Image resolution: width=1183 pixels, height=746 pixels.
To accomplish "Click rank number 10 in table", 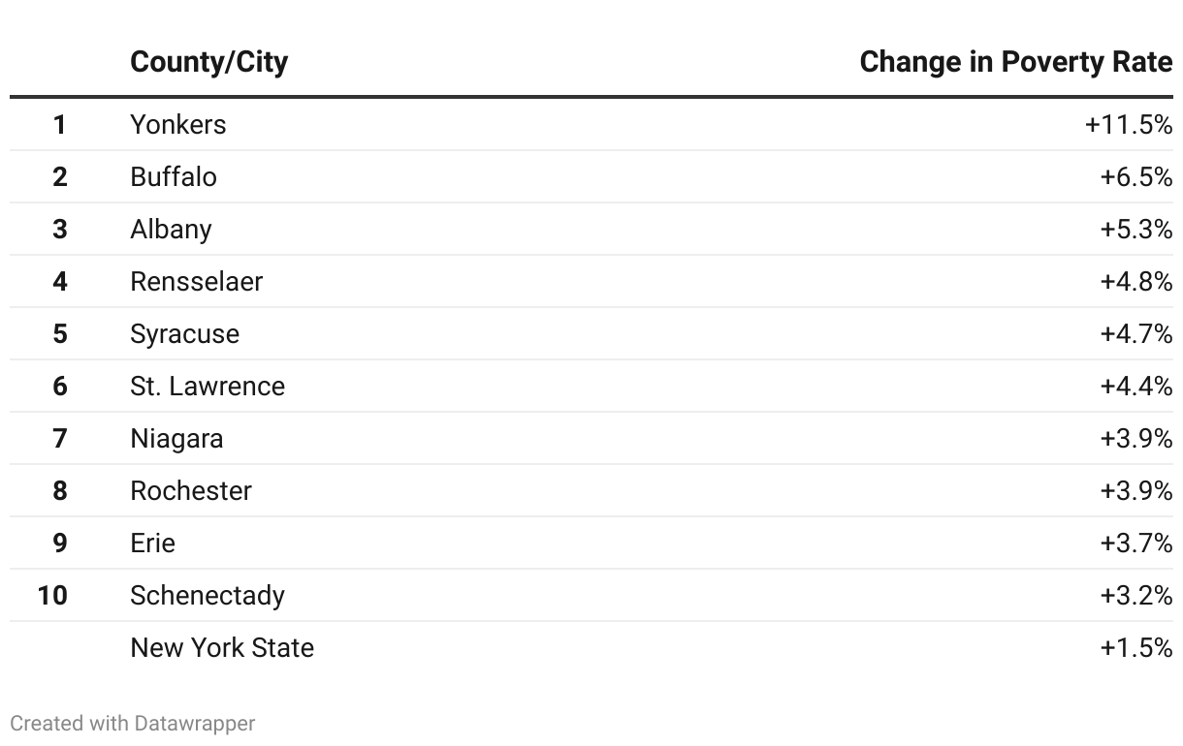I will coord(52,596).
